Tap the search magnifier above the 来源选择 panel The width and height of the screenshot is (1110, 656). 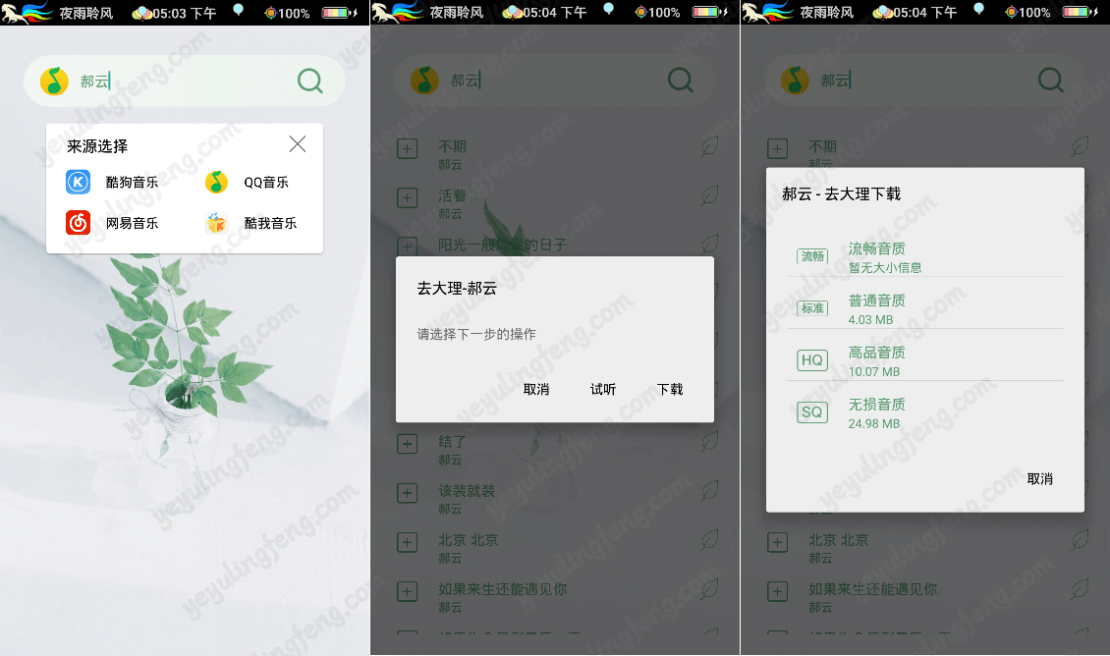pos(310,81)
